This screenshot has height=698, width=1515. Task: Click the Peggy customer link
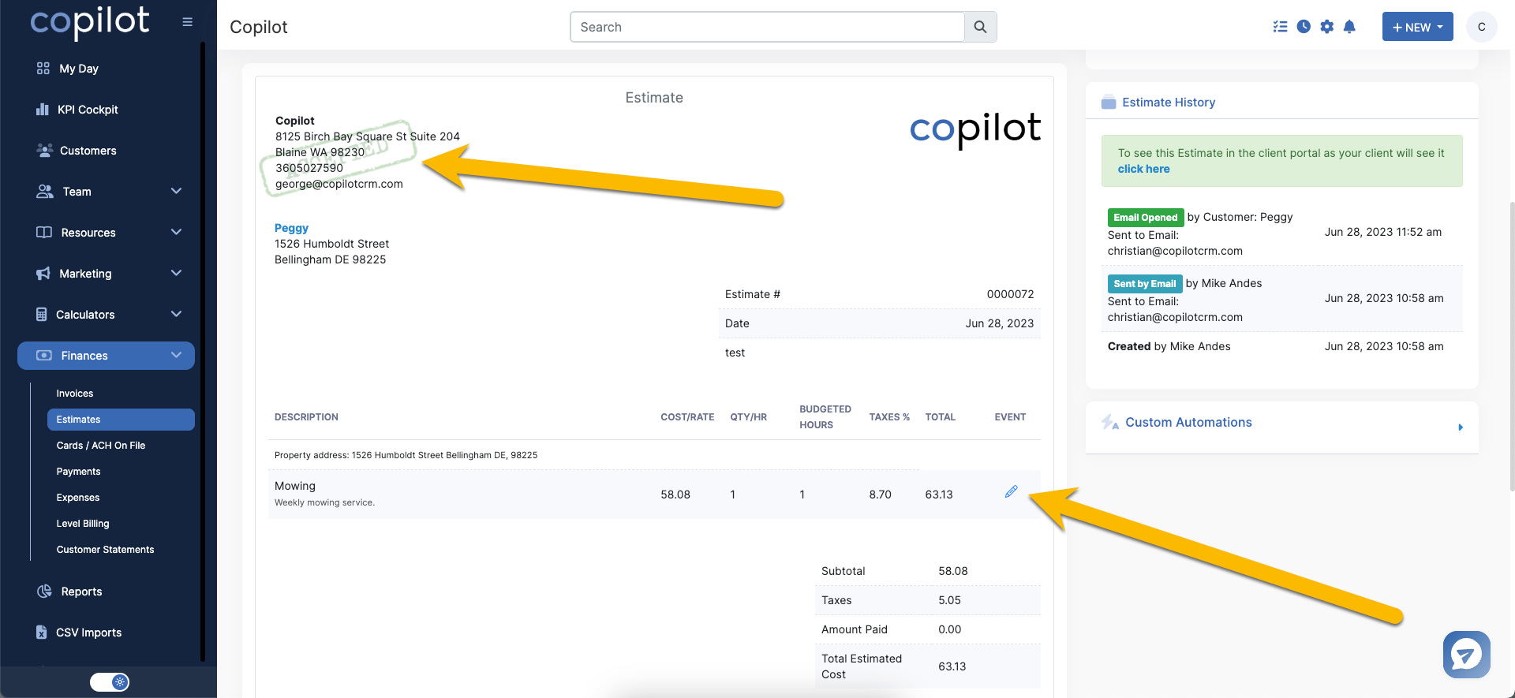[291, 228]
